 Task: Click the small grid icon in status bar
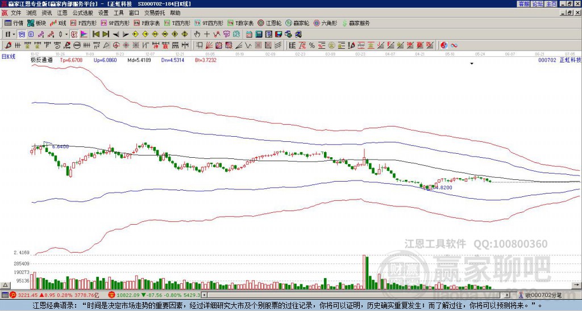click(5, 295)
